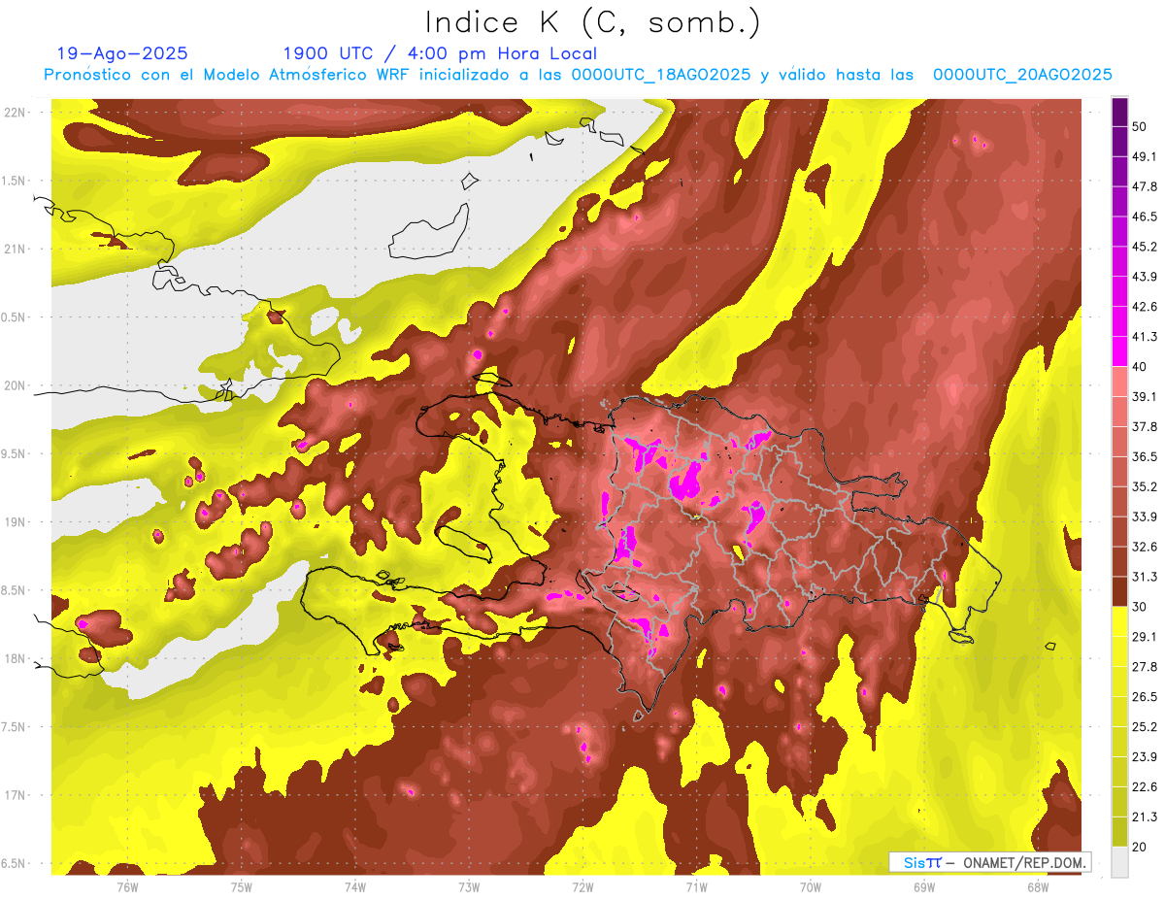The width and height of the screenshot is (1165, 900).
Task: Click the "73W" longitude label
Action: coord(469,886)
